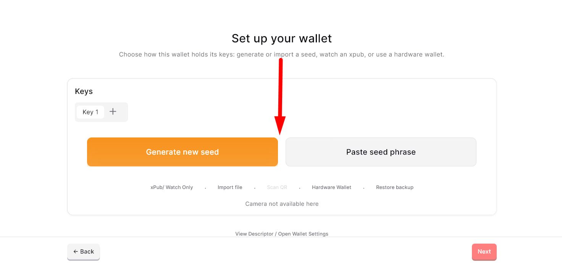Click the Set up your wallet heading

click(x=282, y=38)
